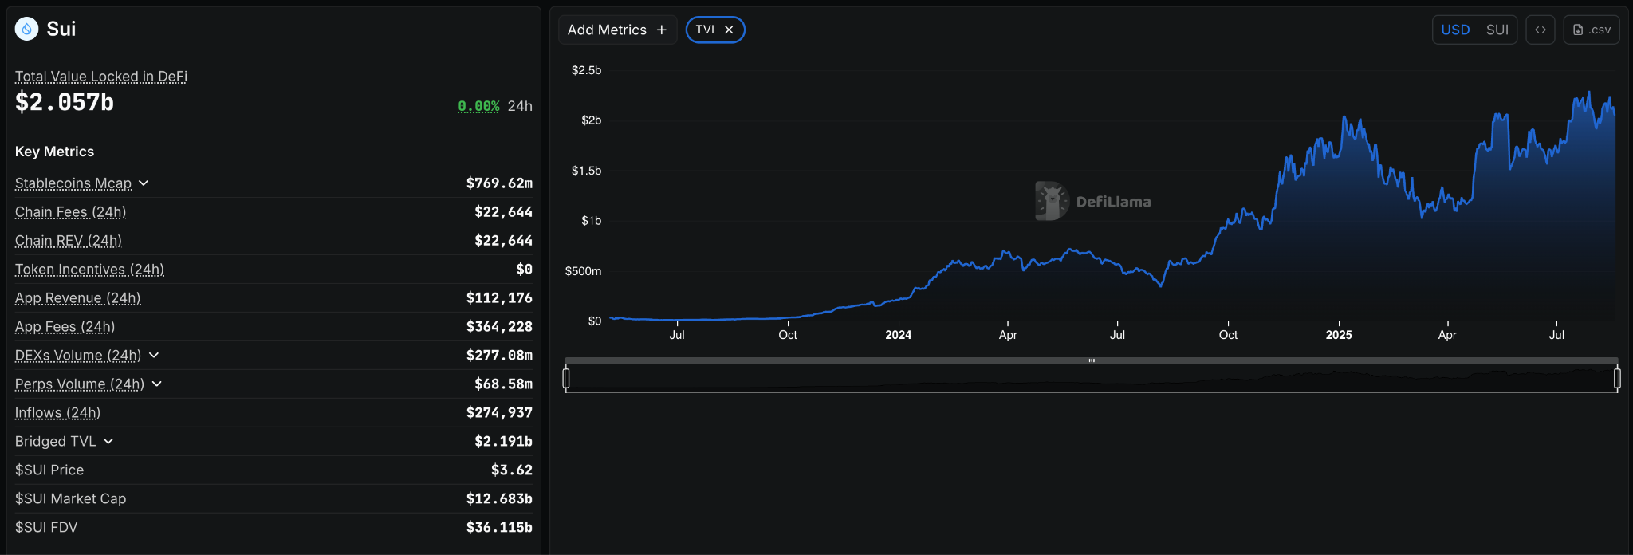
Task: Click the Chain REV (24h) label
Action: coord(69,241)
